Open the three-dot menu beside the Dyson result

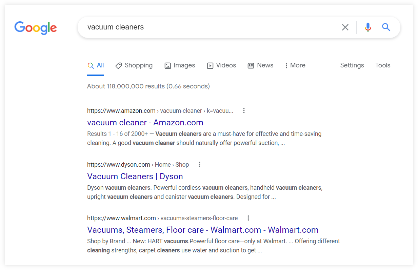point(199,165)
